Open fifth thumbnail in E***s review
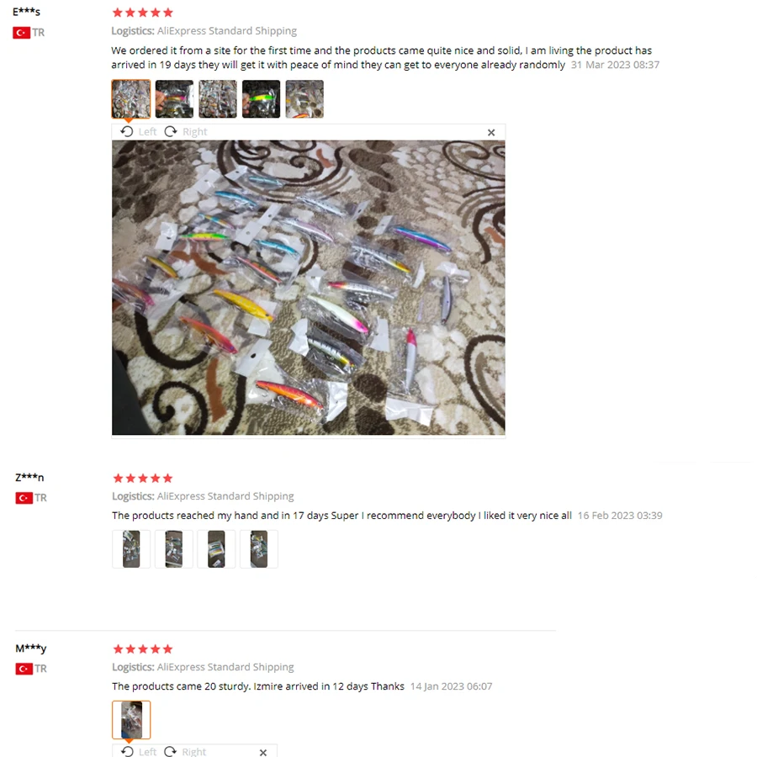The height and width of the screenshot is (757, 757). point(304,99)
